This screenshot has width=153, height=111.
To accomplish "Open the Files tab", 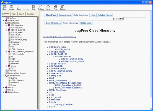I will [93, 15].
